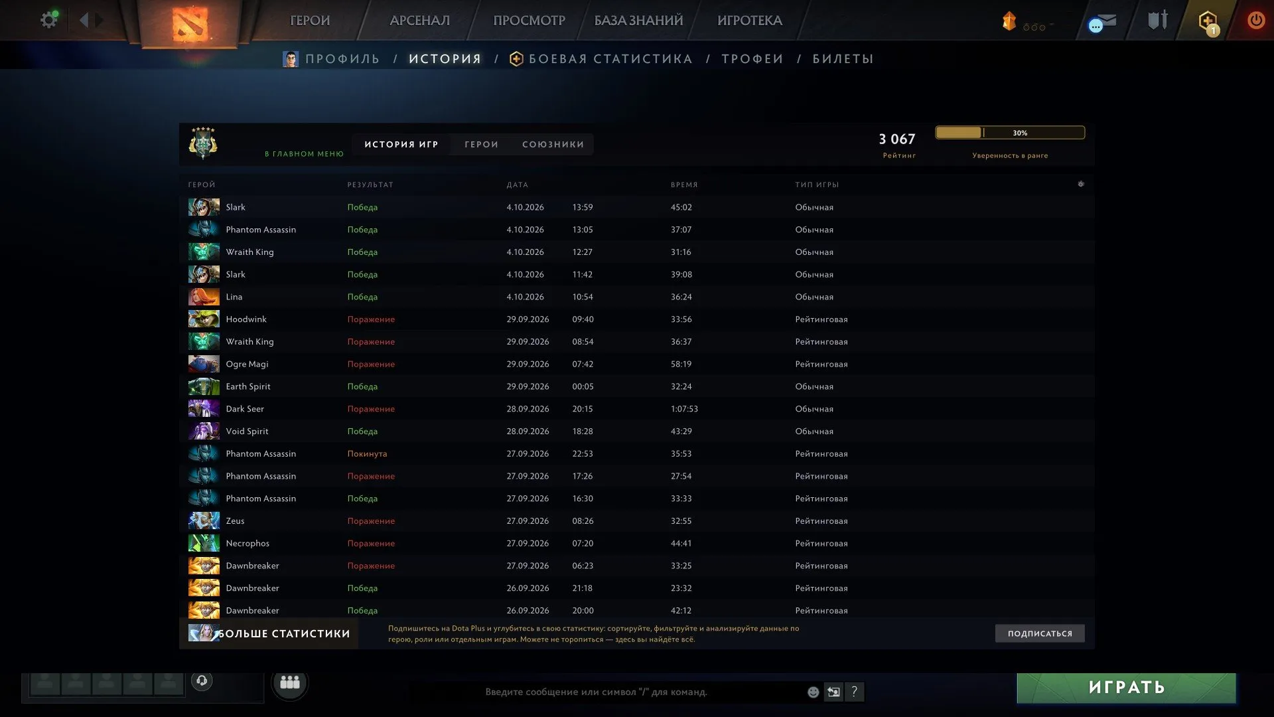Open the shards currency icon
This screenshot has height=717, width=1274.
[1009, 21]
